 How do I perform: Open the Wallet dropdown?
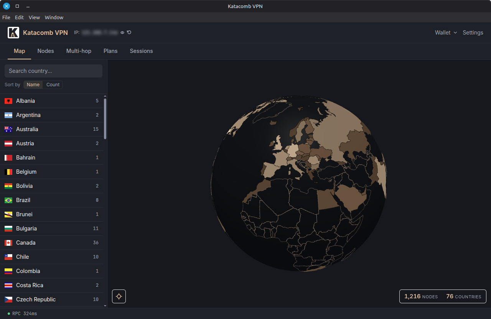point(446,33)
